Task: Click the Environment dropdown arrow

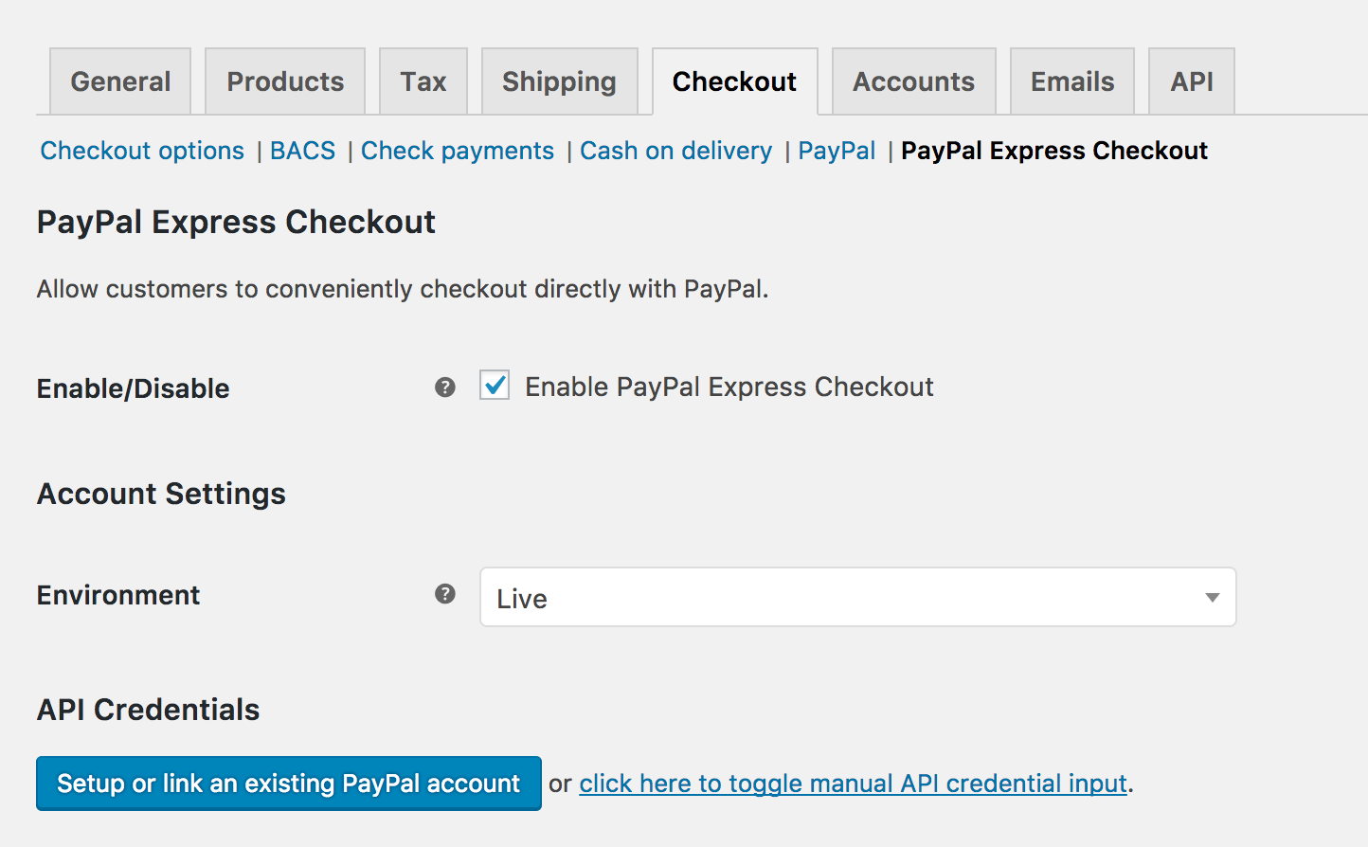Action: pyautogui.click(x=1212, y=598)
